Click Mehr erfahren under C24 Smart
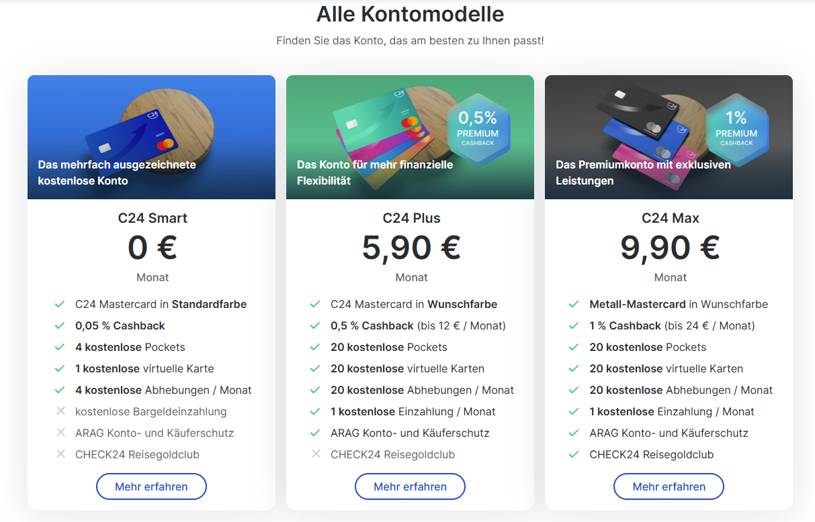Screen dimensions: 815x522 pyautogui.click(x=151, y=486)
